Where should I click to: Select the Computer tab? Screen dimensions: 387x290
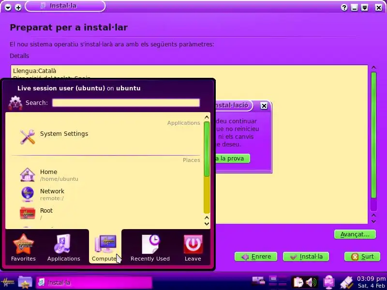click(105, 247)
